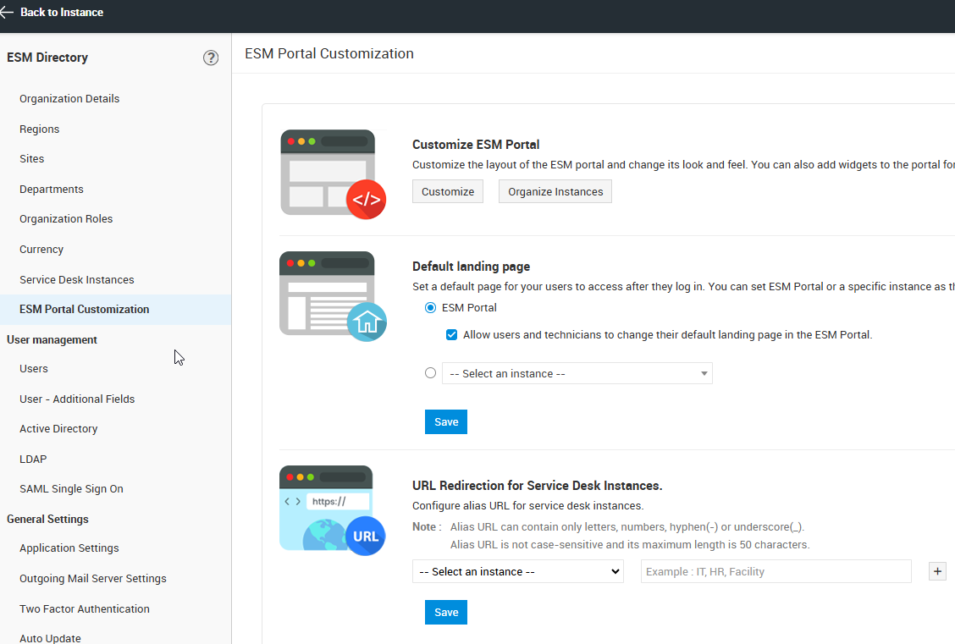
Task: Go to Service Desk Instances menu item
Action: pyautogui.click(x=77, y=280)
